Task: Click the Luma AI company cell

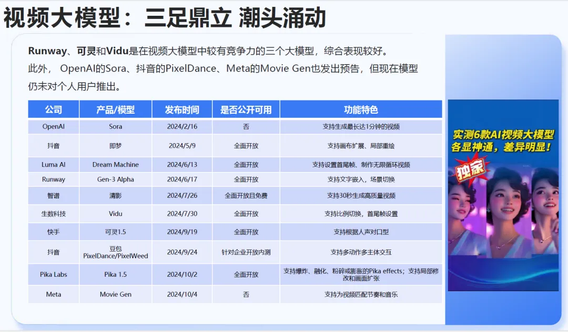Action: 54,165
